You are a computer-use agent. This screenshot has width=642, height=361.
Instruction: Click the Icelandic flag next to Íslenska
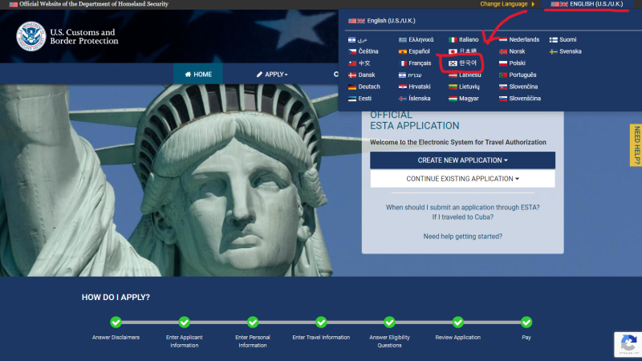pyautogui.click(x=403, y=99)
